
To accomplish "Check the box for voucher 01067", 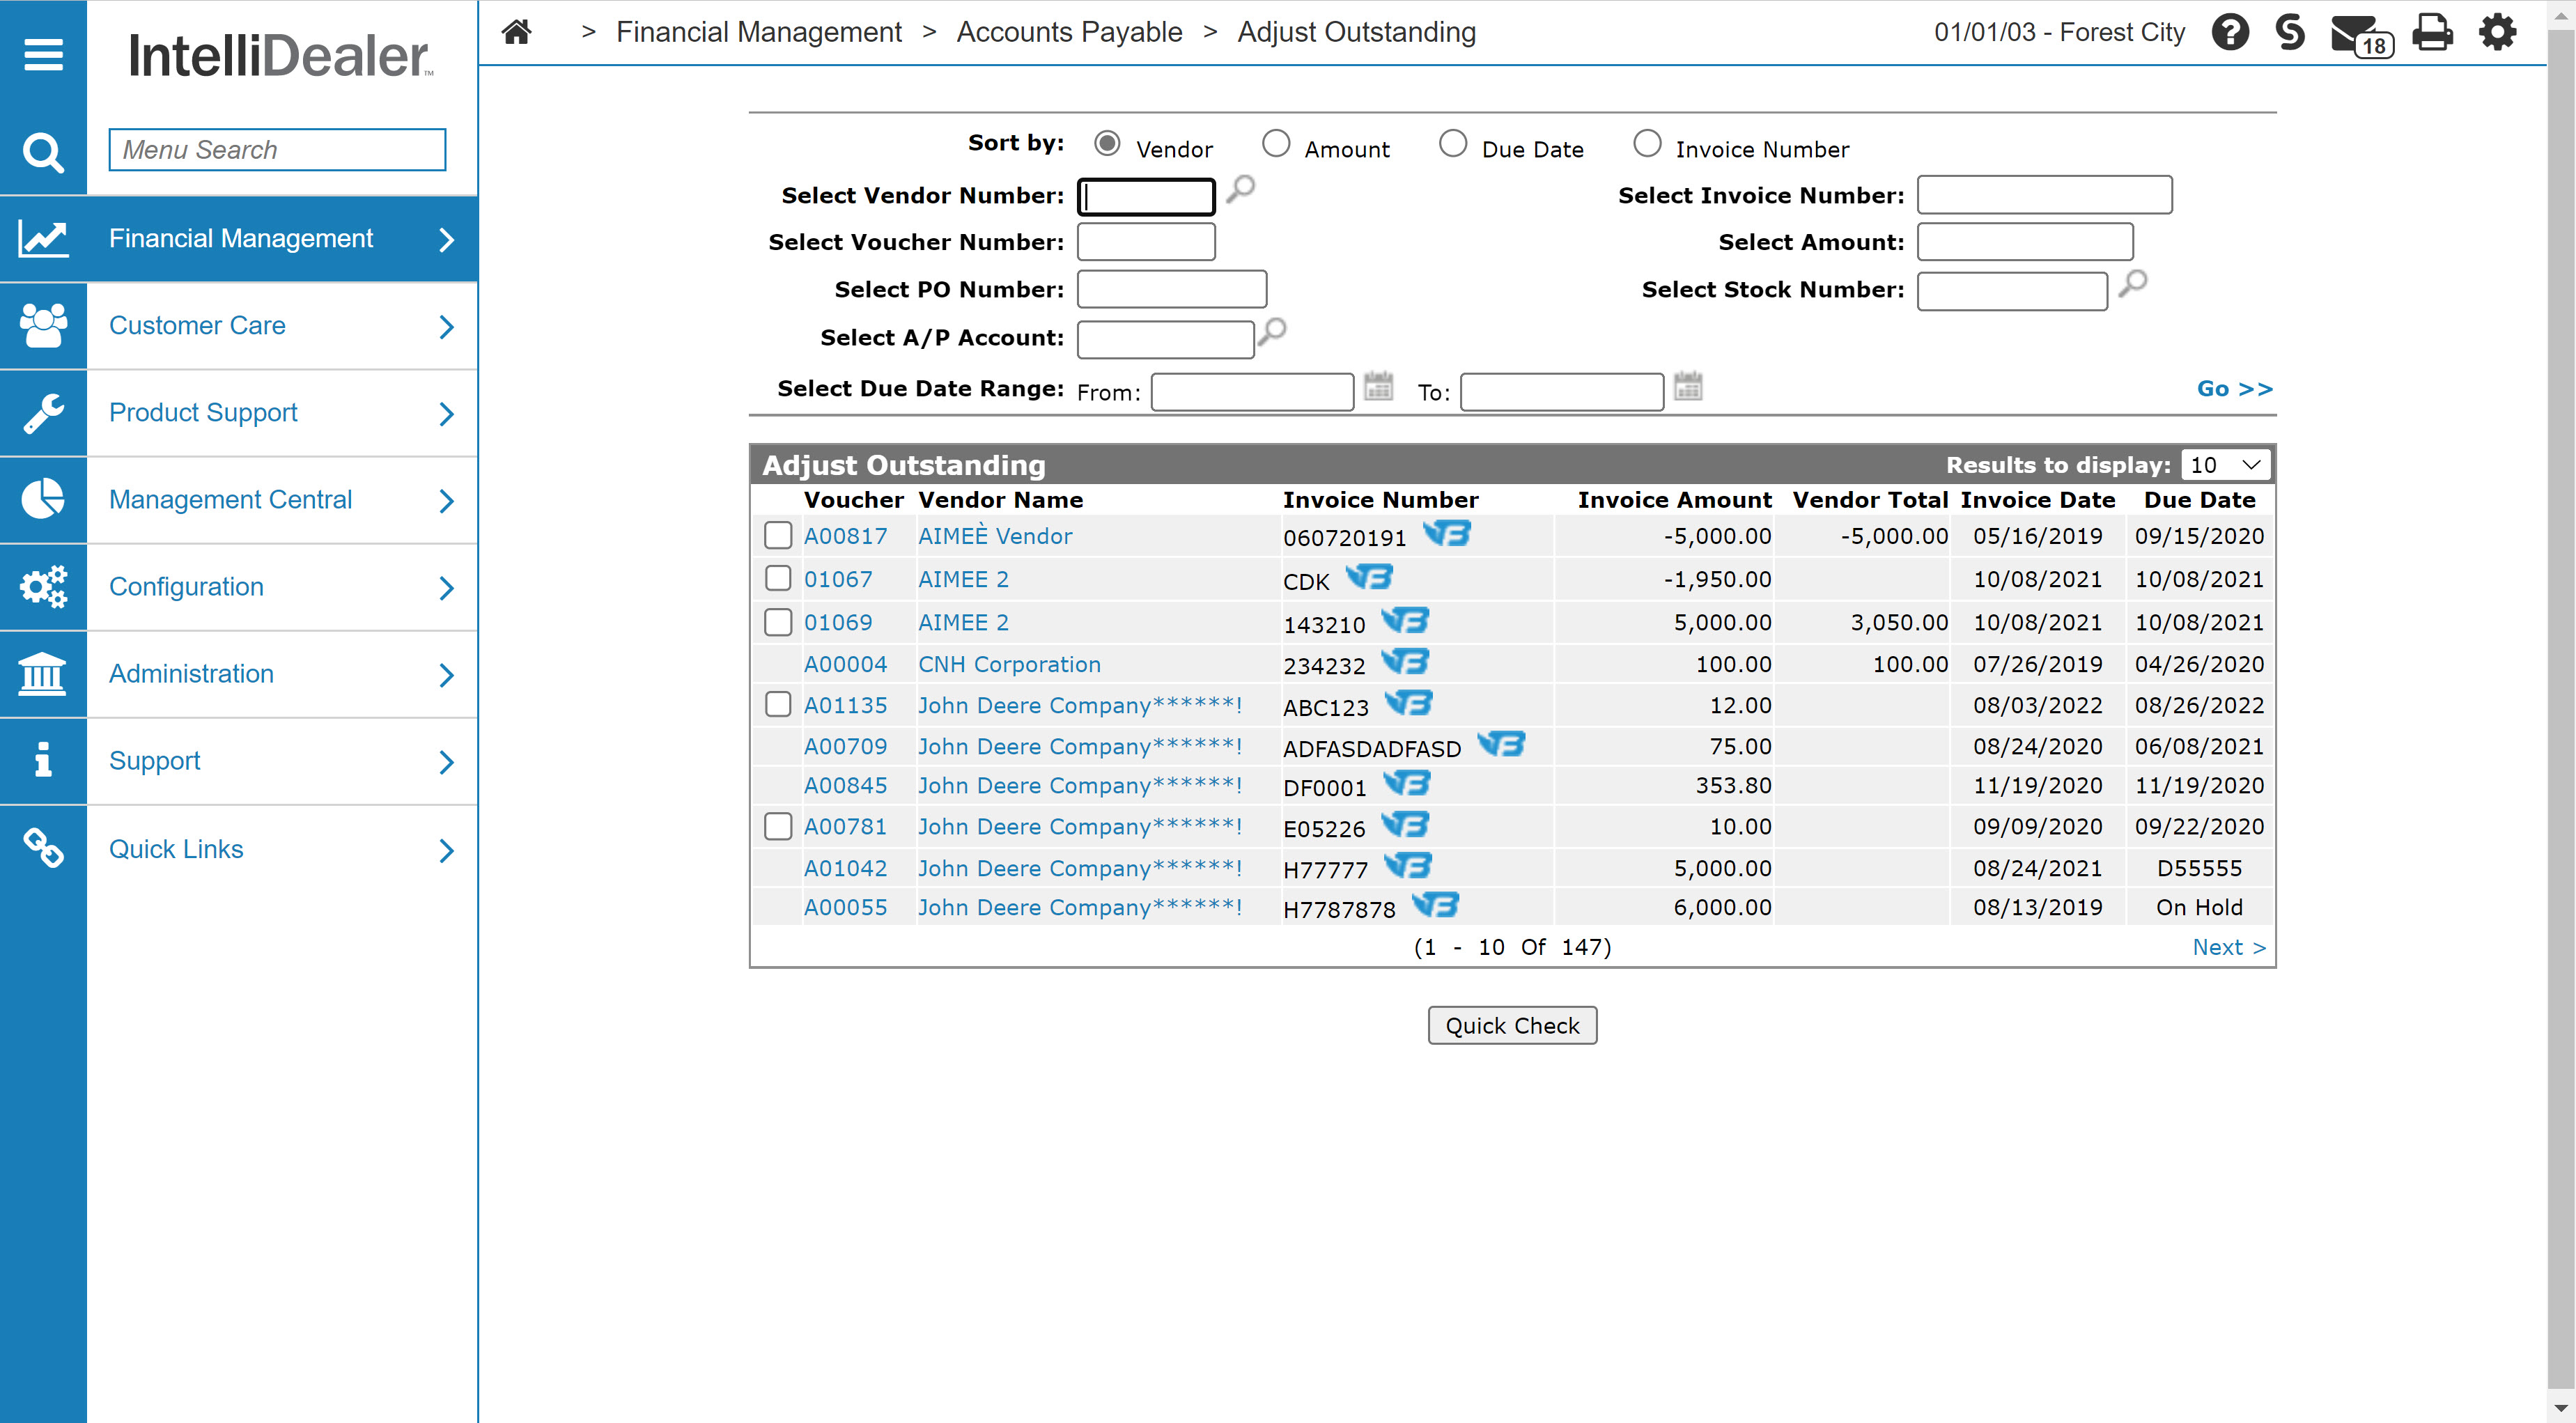I will pos(778,579).
